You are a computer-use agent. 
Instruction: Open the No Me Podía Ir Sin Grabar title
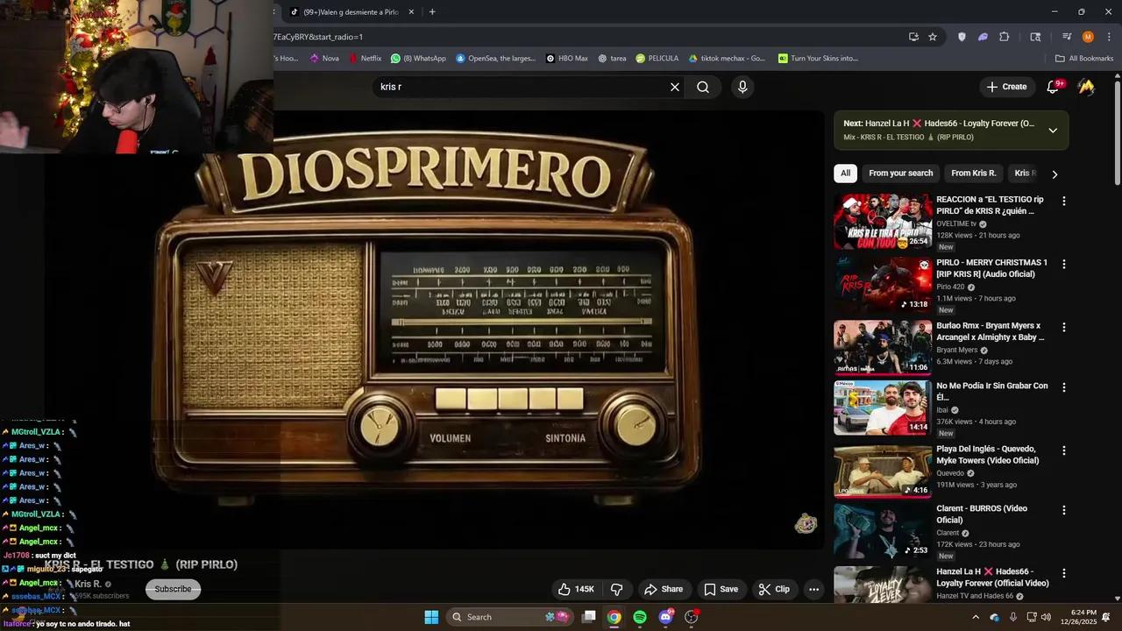[991, 391]
